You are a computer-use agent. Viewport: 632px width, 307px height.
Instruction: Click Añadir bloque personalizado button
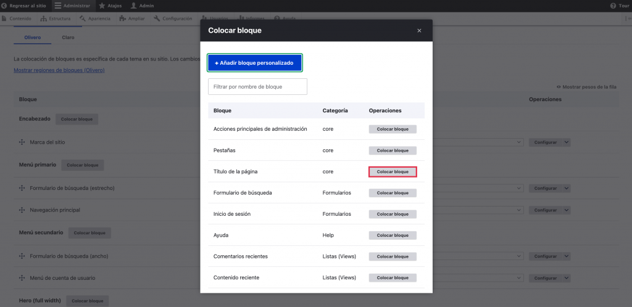coord(254,63)
